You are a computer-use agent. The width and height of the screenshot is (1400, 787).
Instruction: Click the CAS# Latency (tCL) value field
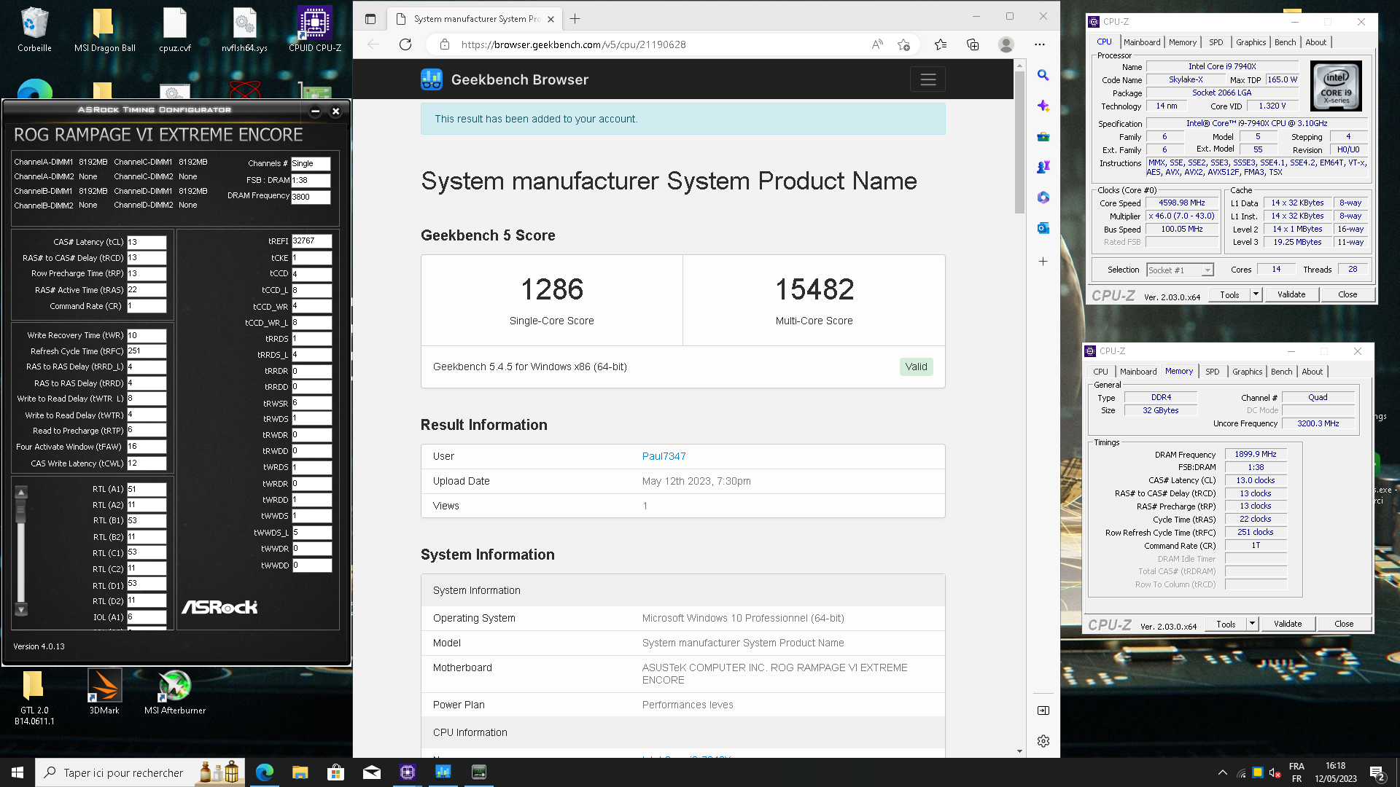pos(147,242)
